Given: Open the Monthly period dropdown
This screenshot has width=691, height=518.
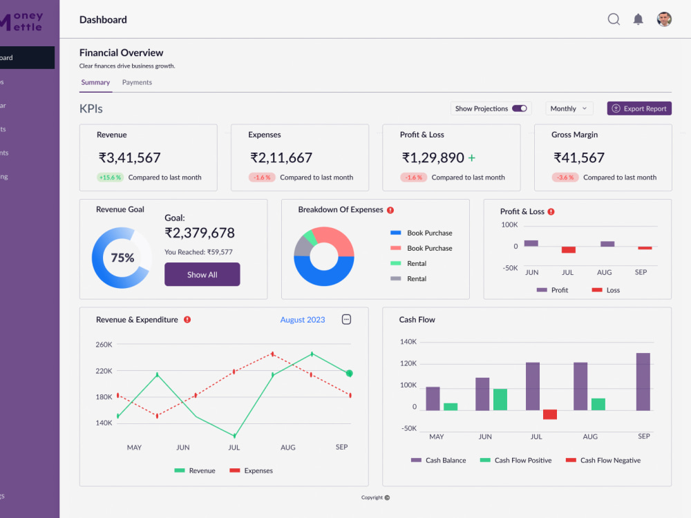Looking at the screenshot, I should pos(569,108).
